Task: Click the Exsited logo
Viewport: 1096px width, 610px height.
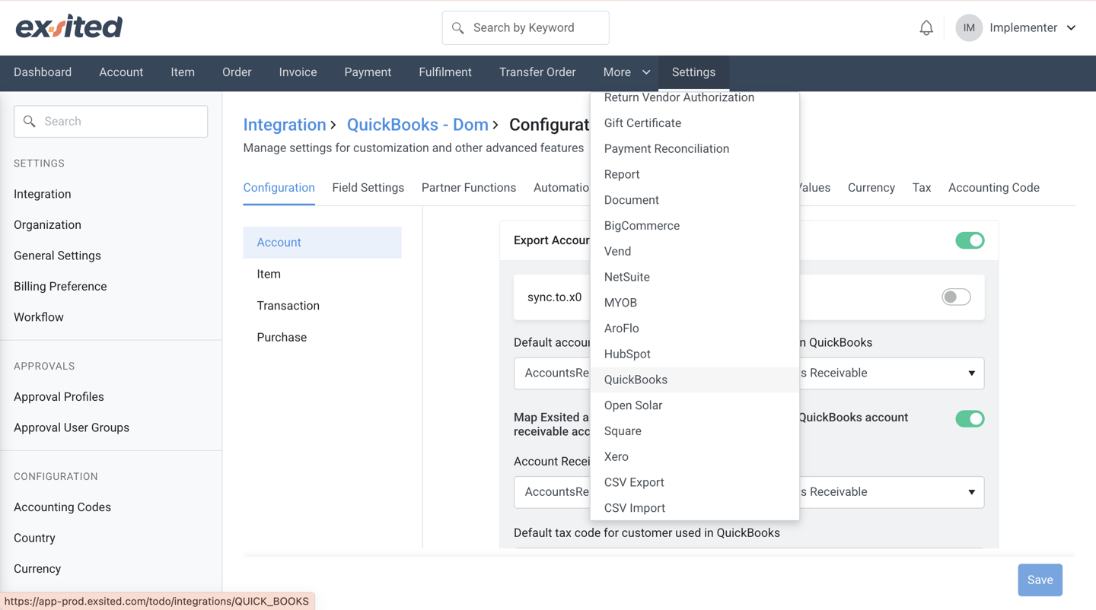Action: [68, 27]
